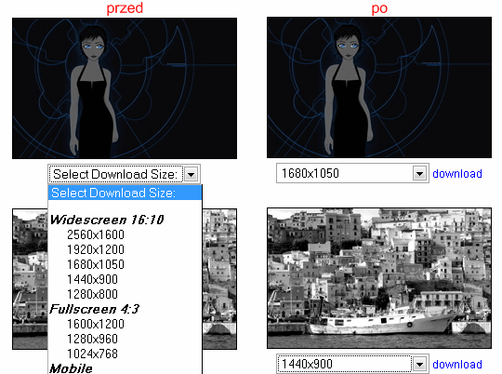The image size is (502, 374).
Task: Expand the 1440x900 size dropdown arrow
Action: (x=419, y=364)
